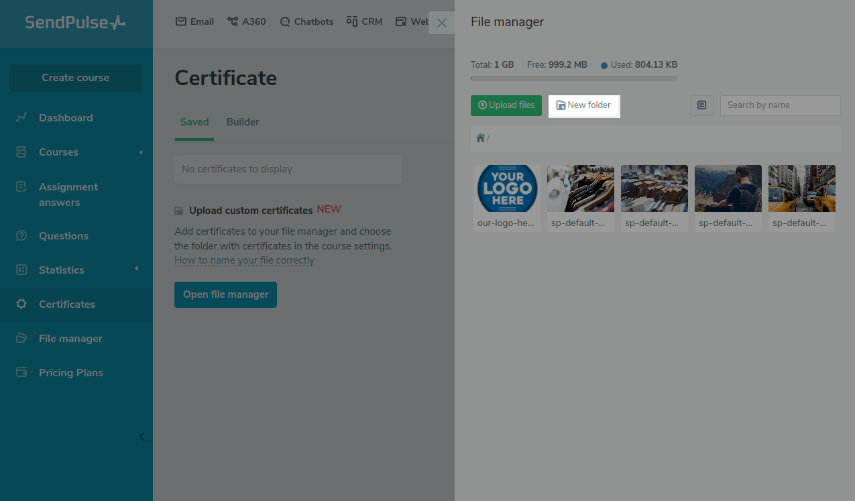
Task: Click the 'our-logo-he...' file name
Action: point(506,223)
